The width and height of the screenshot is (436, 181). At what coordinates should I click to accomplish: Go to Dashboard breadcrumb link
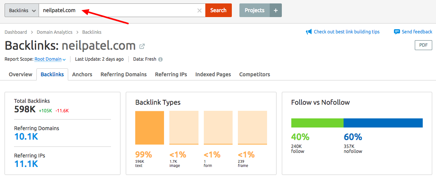(x=16, y=32)
